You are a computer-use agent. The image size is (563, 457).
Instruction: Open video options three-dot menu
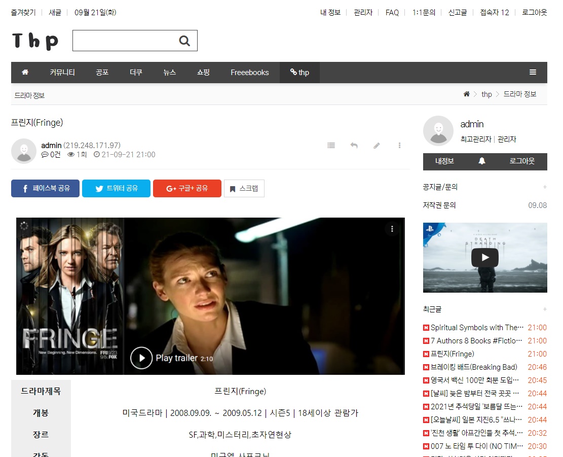click(392, 229)
